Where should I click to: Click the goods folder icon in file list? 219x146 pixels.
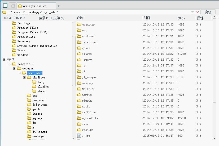coord(79,48)
